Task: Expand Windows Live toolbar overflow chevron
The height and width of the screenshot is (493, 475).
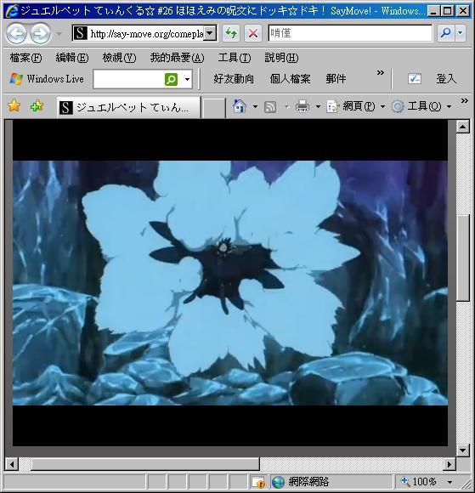Action: [x=381, y=73]
